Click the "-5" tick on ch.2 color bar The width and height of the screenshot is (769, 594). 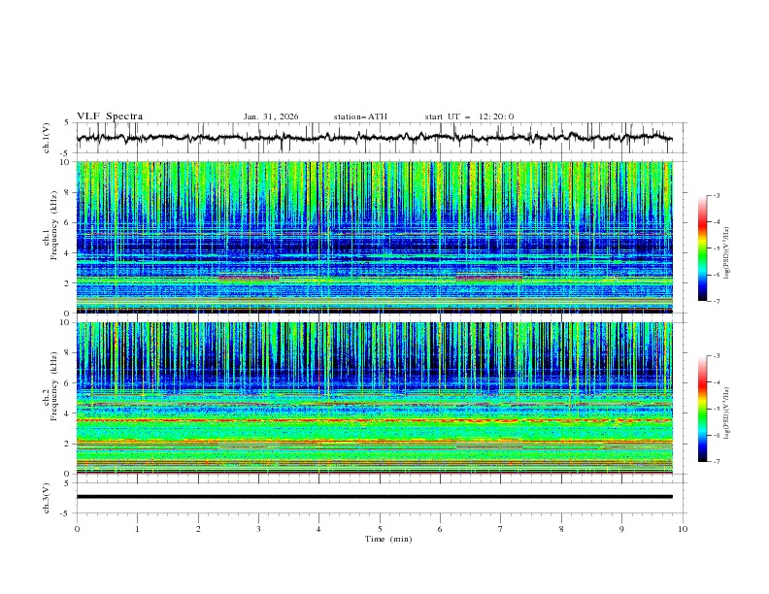point(716,409)
